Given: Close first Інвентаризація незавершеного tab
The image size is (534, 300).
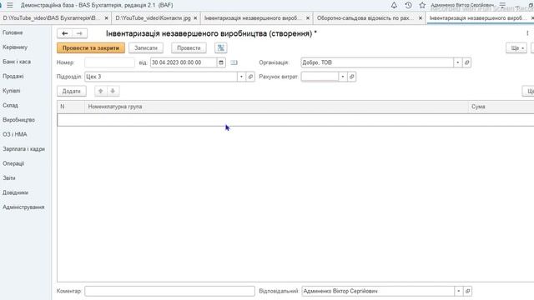Looking at the screenshot, I should pos(308,18).
